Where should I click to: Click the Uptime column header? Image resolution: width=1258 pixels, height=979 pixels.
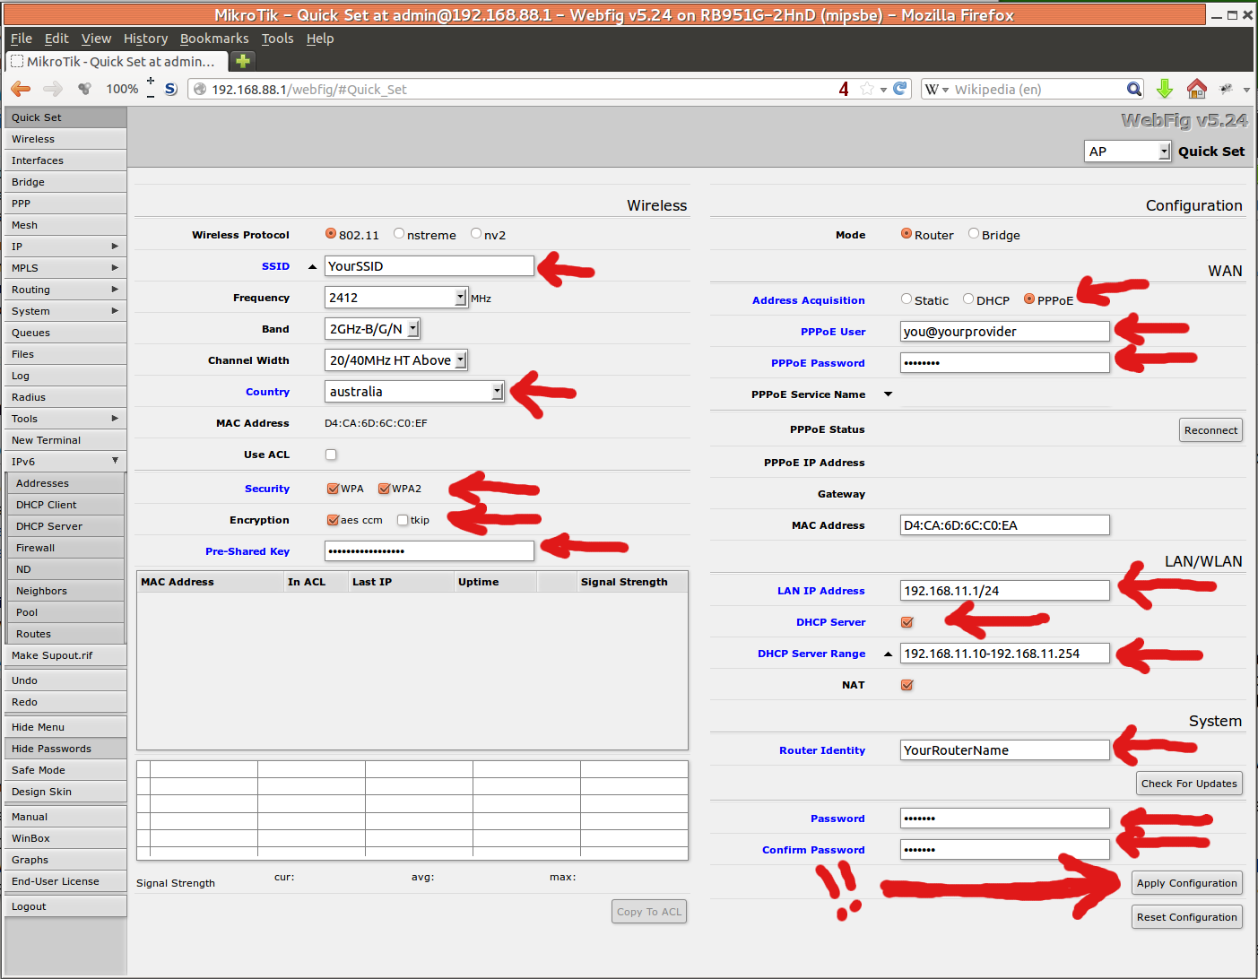point(496,582)
